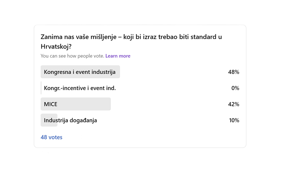Click the 10% result value
Viewport: 281px width, 175px height.
click(234, 120)
